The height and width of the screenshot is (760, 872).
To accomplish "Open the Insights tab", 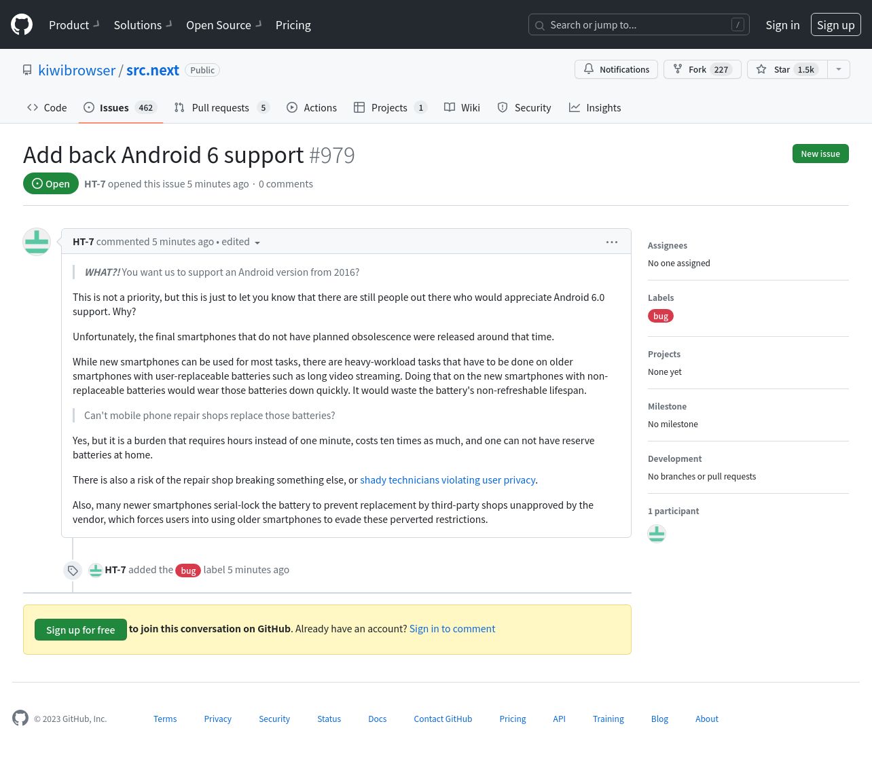I will 595,107.
